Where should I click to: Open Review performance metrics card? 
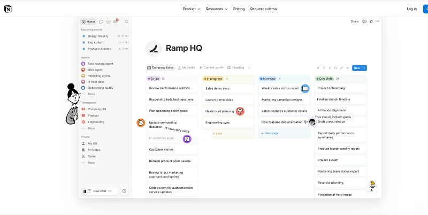click(172, 88)
